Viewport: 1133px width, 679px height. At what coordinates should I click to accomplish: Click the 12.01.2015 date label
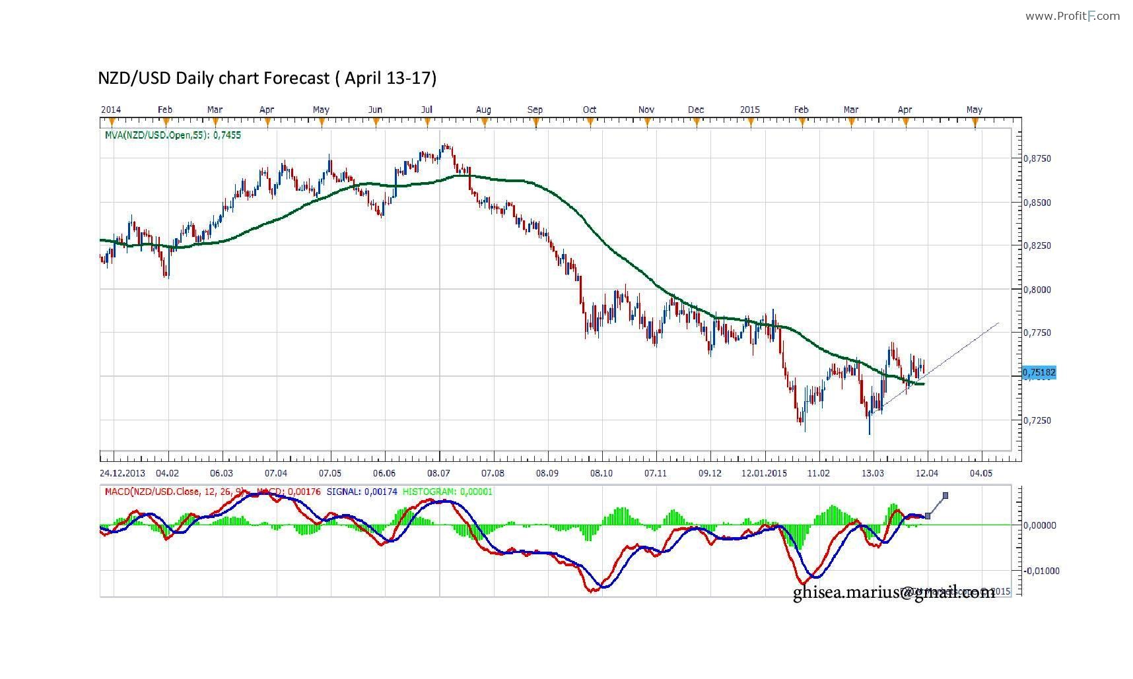(x=764, y=473)
